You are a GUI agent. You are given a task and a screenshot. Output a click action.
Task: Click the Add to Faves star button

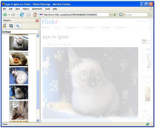(48, 44)
